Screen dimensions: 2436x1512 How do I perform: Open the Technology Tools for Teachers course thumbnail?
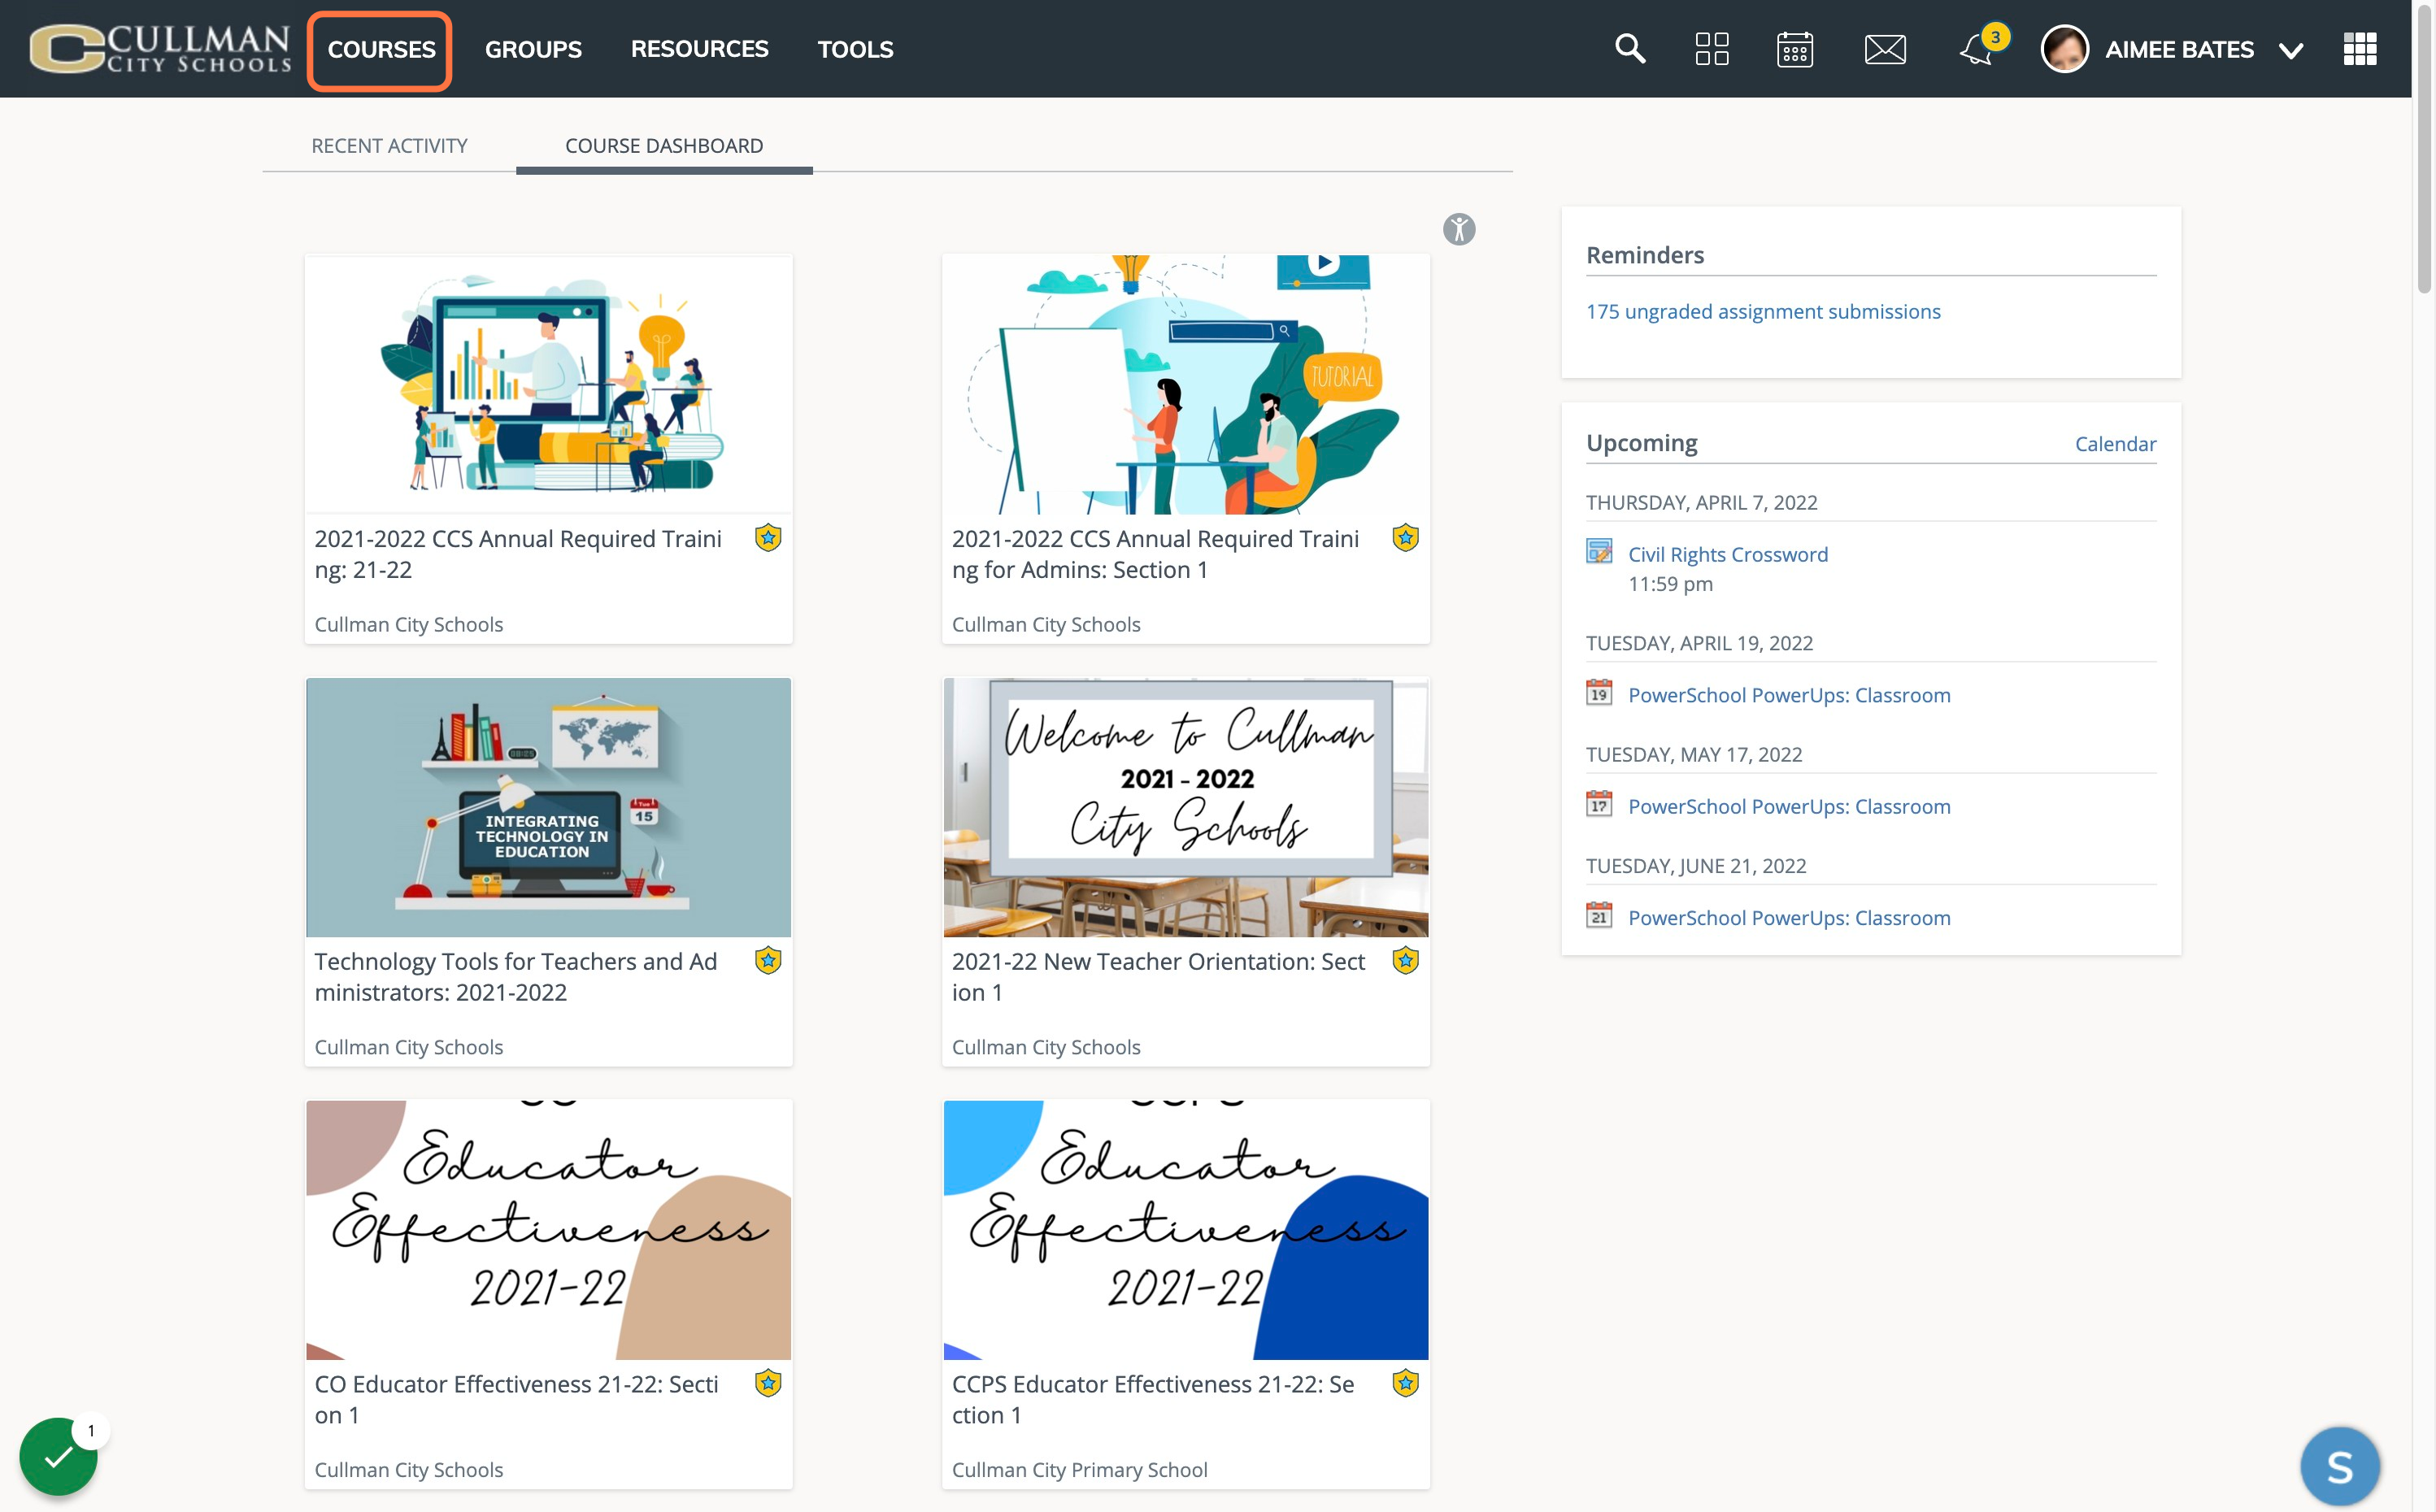(x=548, y=807)
